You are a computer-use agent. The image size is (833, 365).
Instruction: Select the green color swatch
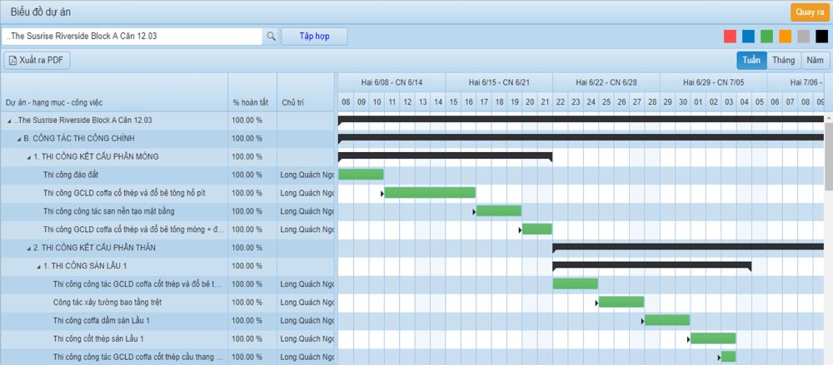click(766, 37)
